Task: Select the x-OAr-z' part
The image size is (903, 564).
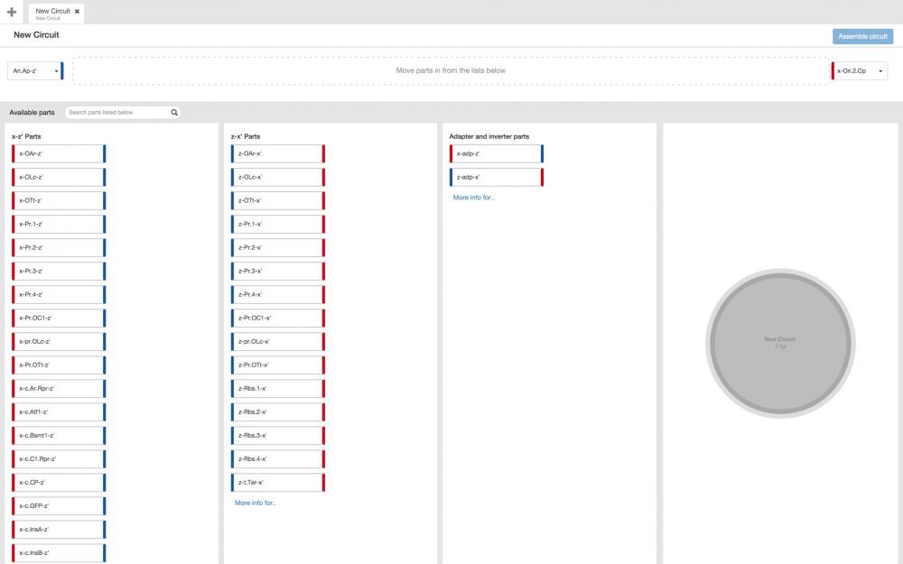Action: pos(59,153)
